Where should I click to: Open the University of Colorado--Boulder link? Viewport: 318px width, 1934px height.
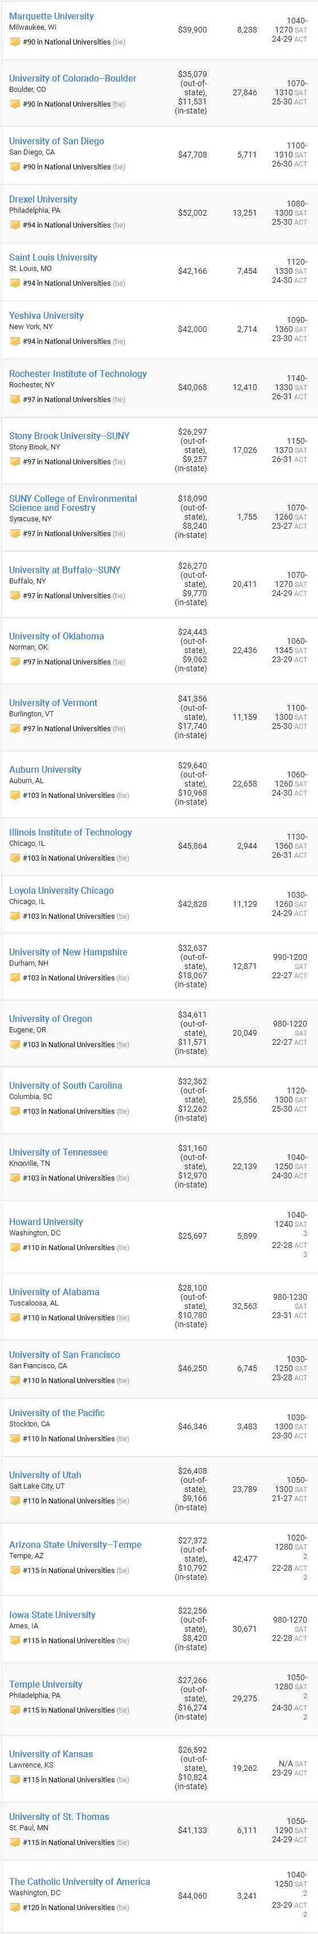(x=73, y=78)
